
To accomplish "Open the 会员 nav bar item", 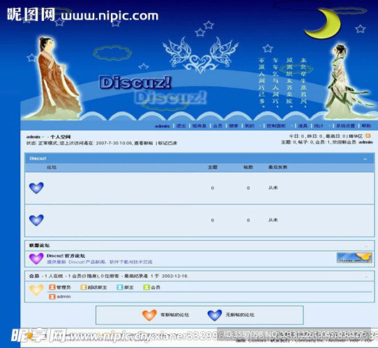I will pyautogui.click(x=218, y=125).
